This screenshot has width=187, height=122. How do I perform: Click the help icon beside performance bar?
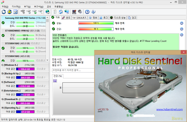pos(182,23)
